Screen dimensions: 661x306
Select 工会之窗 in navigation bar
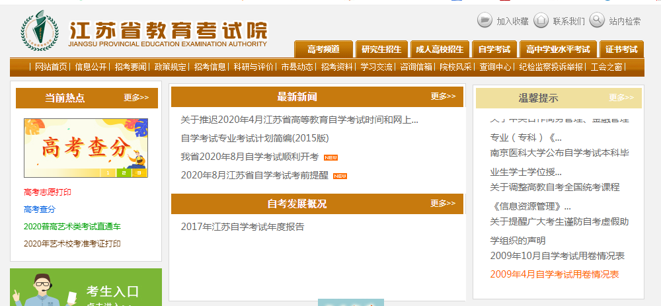coord(607,67)
